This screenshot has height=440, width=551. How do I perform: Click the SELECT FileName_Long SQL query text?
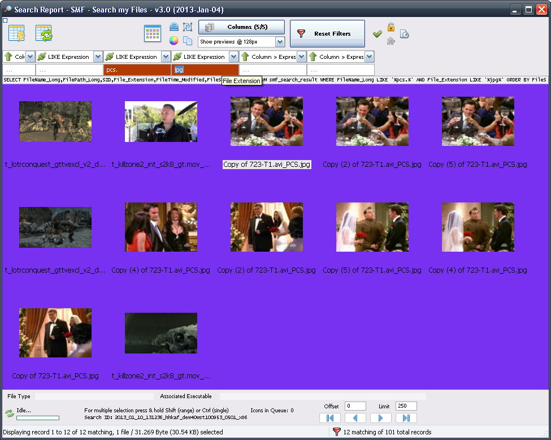point(275,80)
